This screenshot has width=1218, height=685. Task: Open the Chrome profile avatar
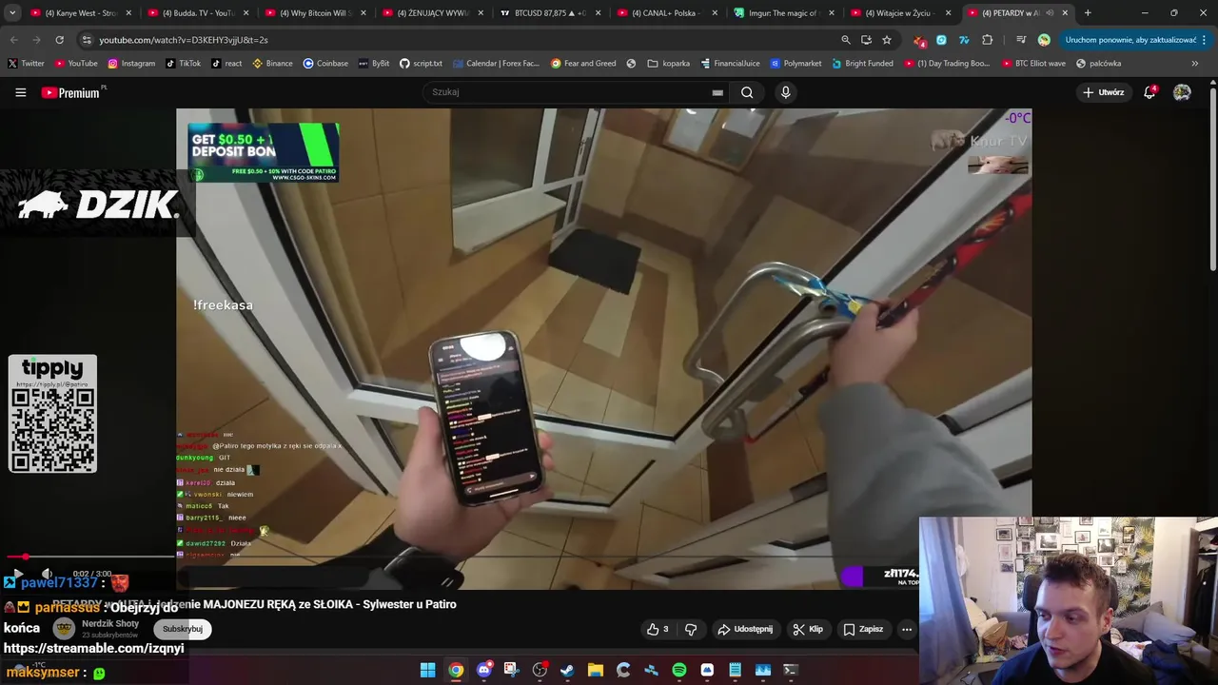click(x=1044, y=40)
